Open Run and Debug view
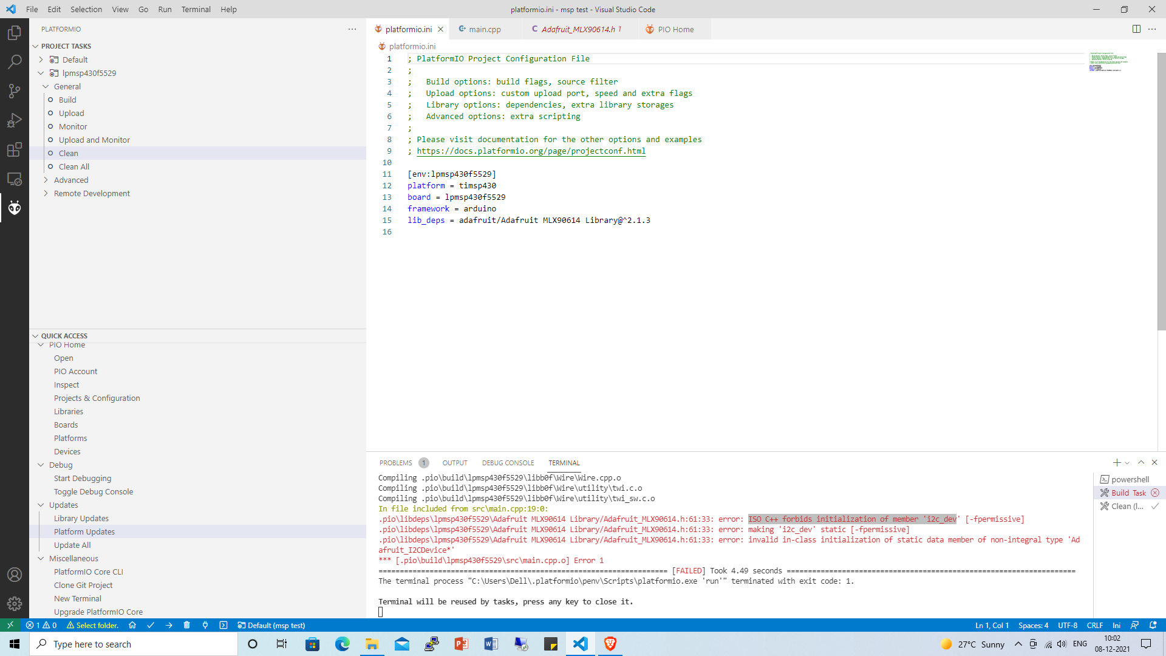 tap(15, 120)
